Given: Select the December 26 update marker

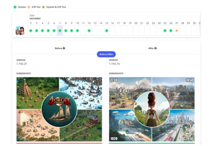Looking at the screenshot, I should click(171, 30).
